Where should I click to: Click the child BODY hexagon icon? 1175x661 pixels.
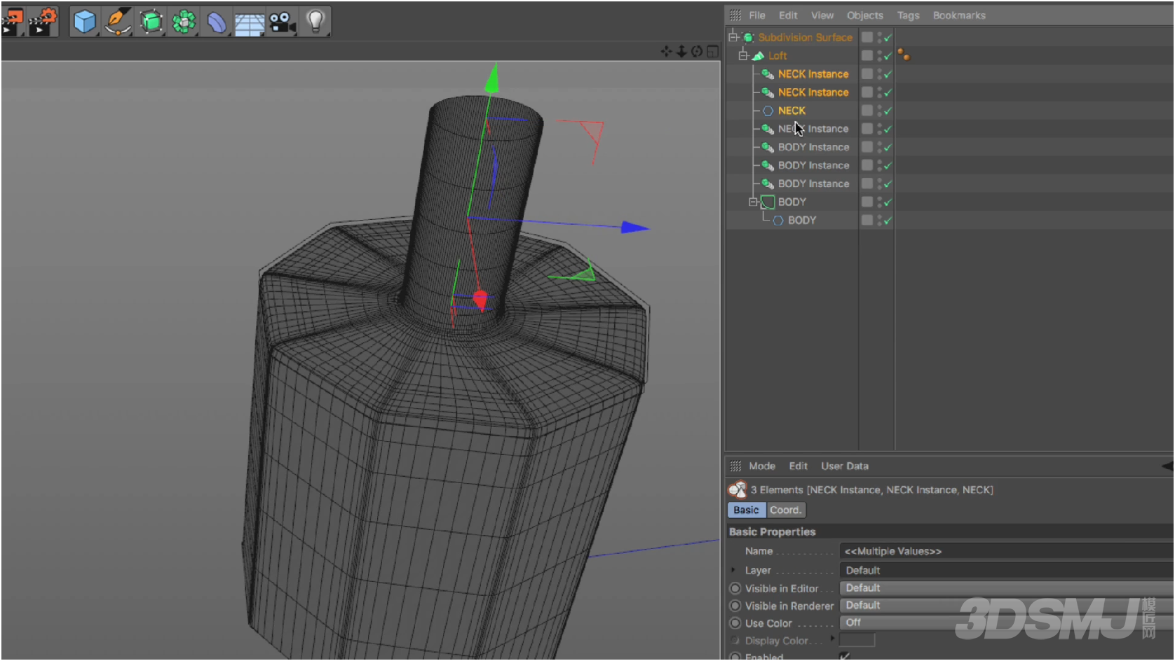pos(778,220)
